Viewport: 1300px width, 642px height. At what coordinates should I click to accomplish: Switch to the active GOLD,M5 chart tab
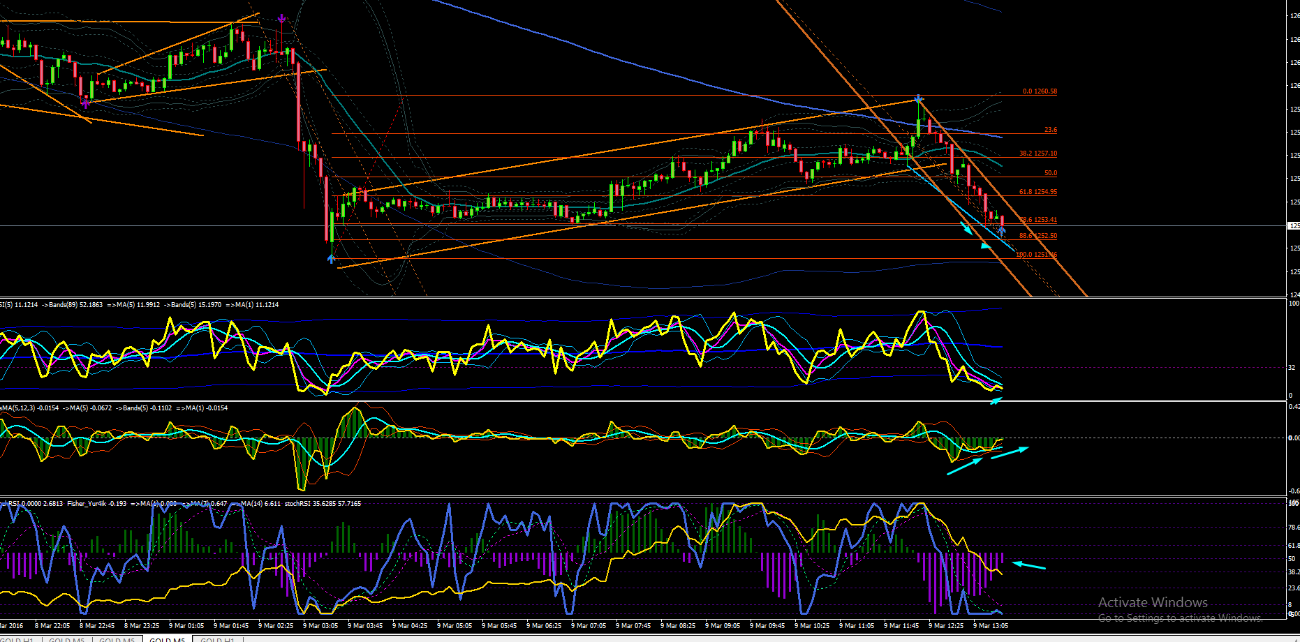pos(168,640)
